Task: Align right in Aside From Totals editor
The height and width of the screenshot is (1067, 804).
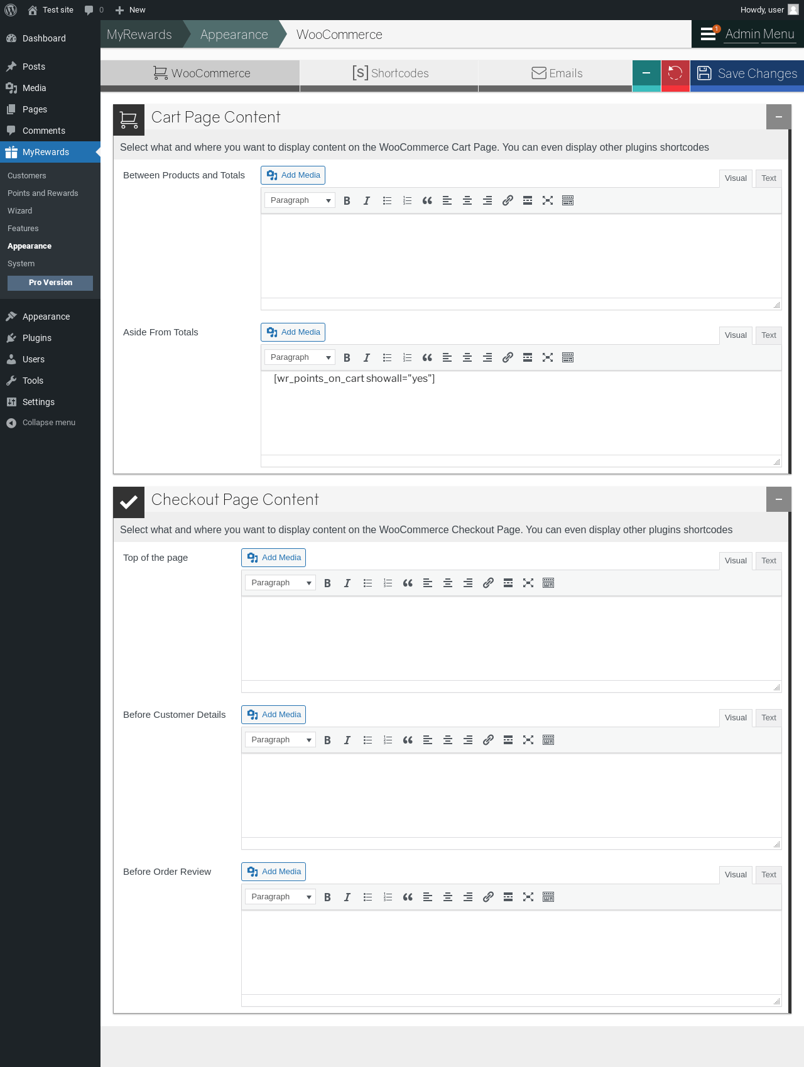Action: (x=487, y=357)
